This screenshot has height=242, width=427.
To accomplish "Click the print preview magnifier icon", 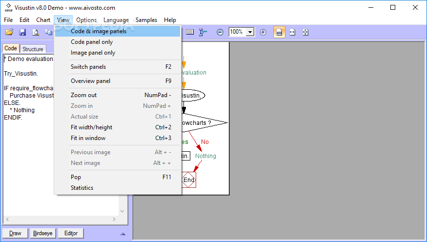I will click(36, 32).
